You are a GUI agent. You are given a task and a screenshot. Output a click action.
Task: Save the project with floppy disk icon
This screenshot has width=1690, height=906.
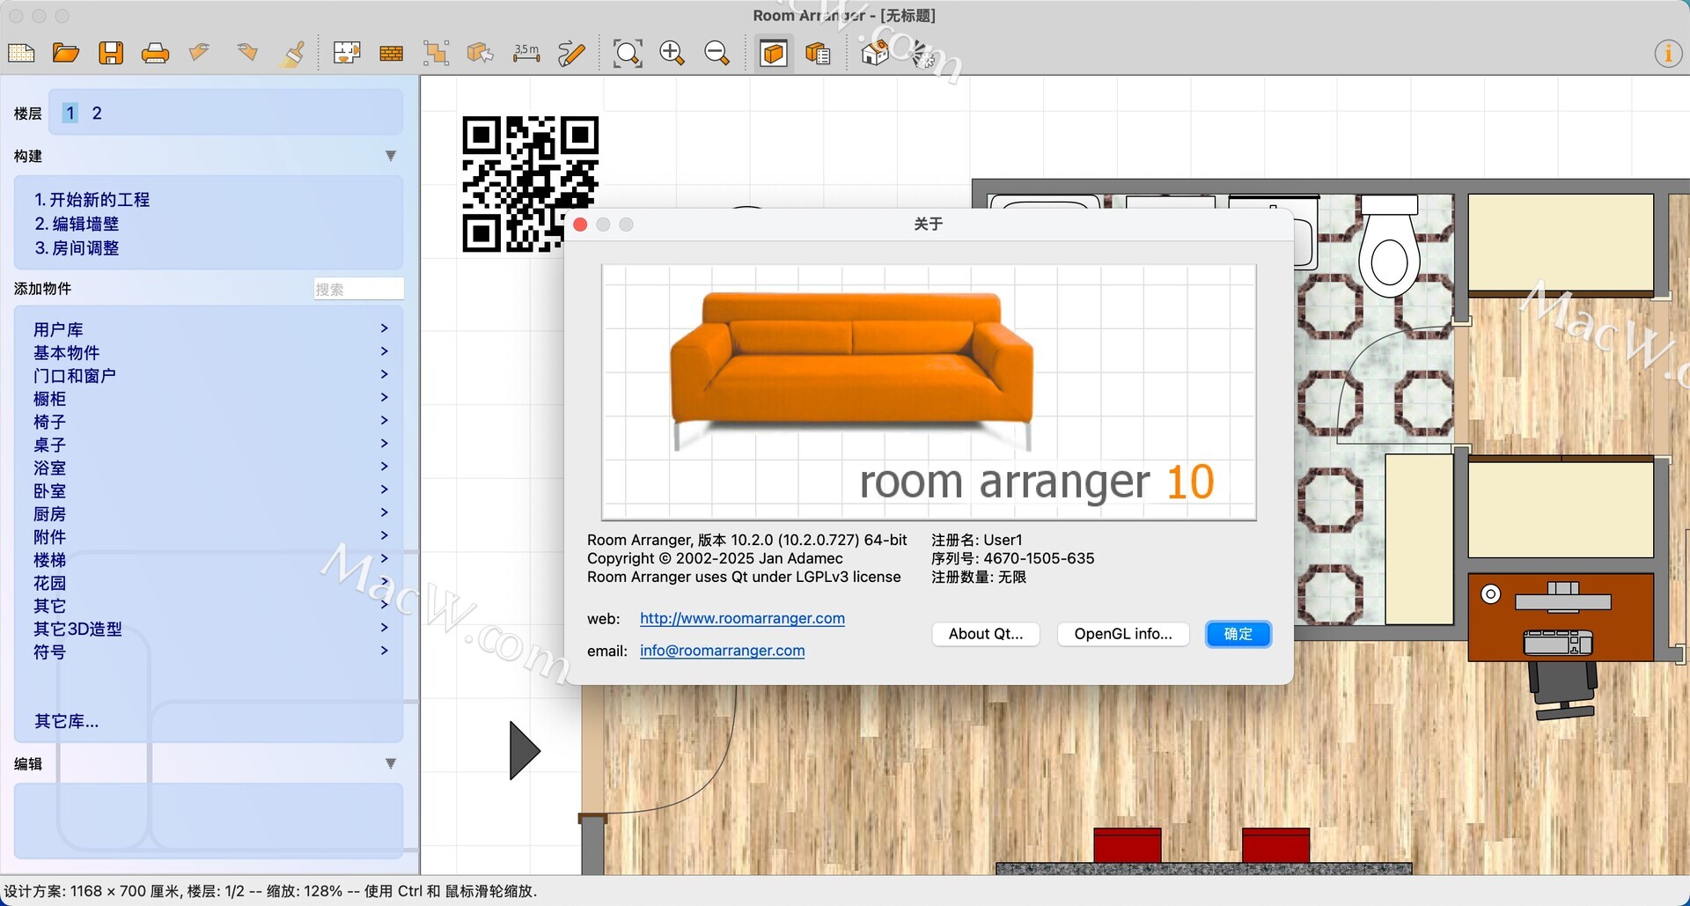tap(111, 53)
